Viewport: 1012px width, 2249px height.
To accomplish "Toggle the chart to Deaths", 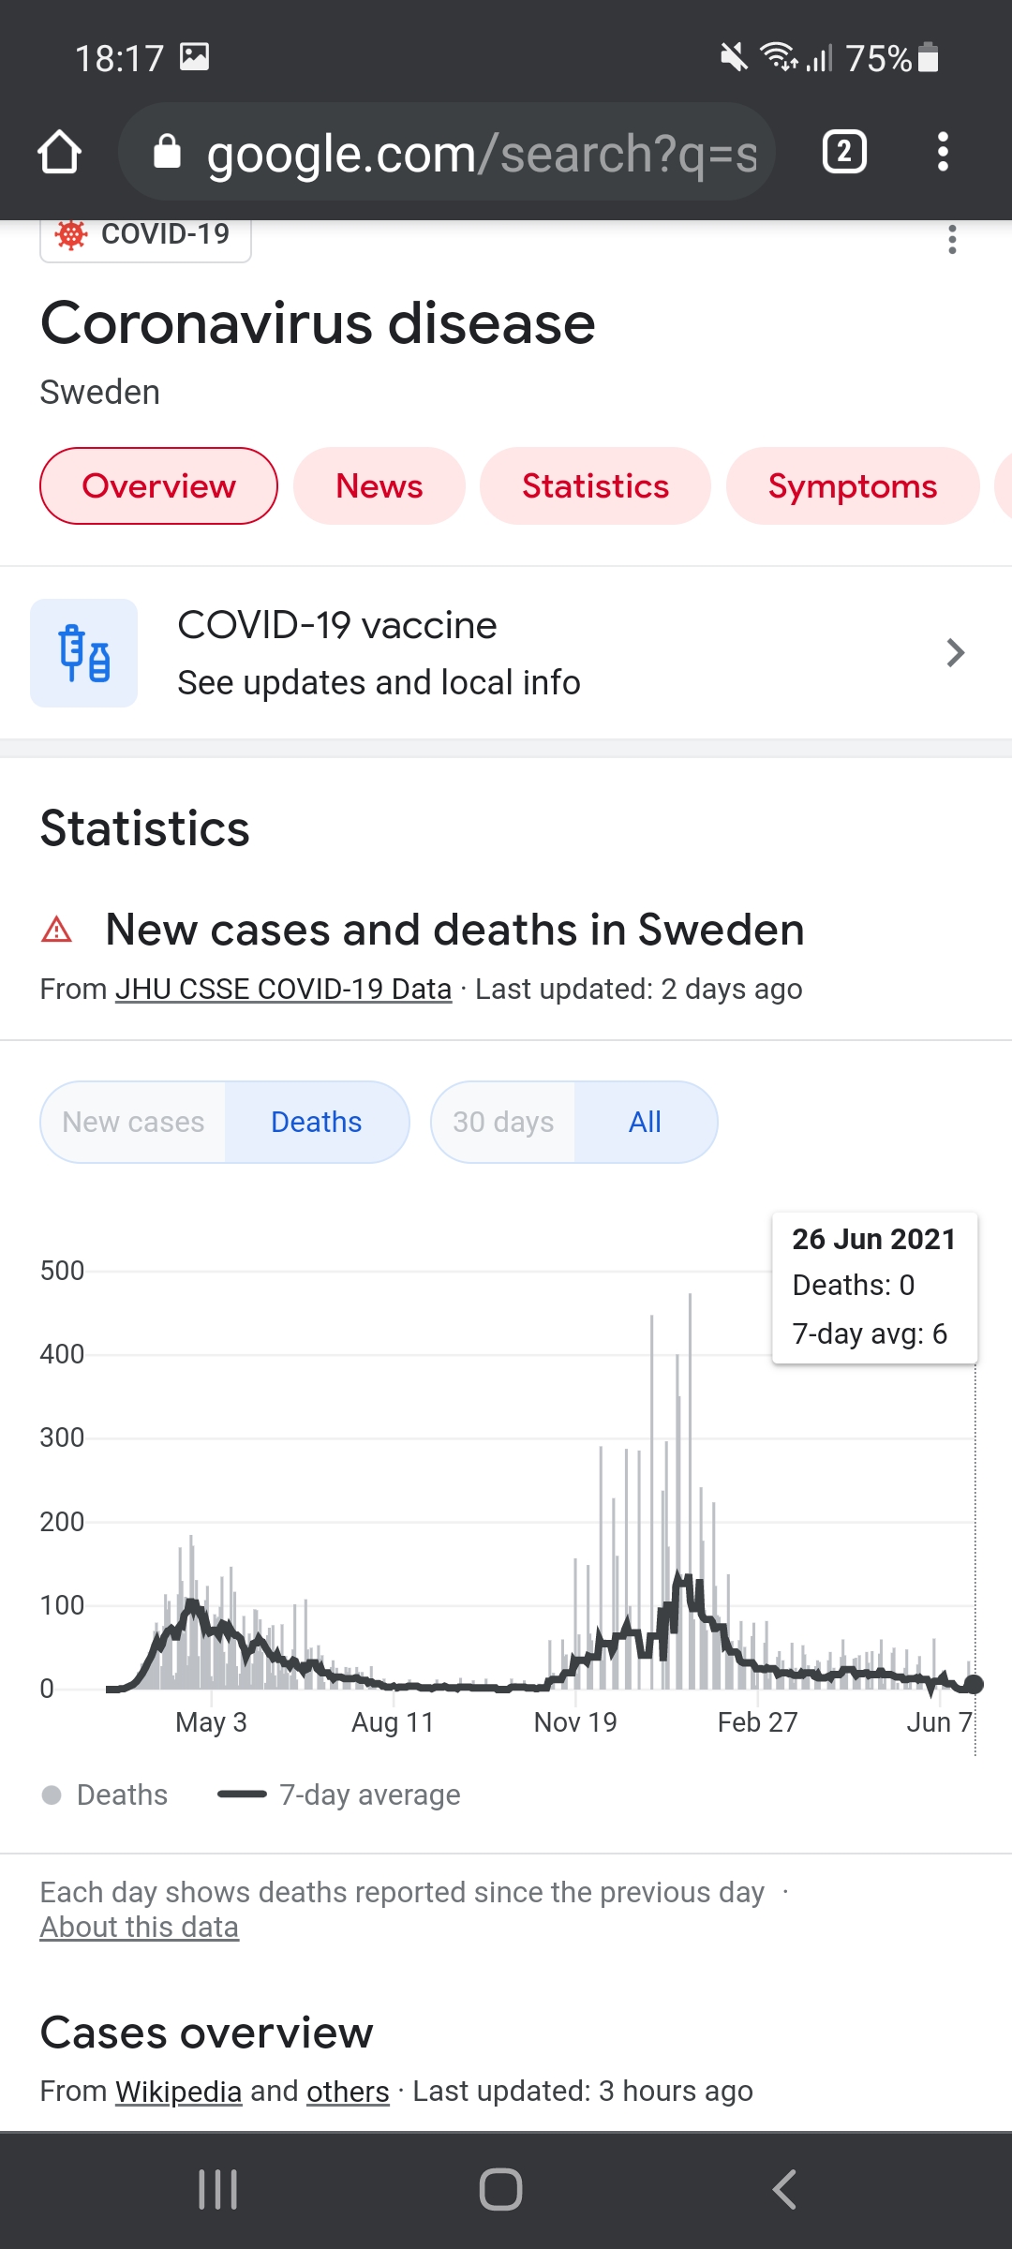I will coord(316,1122).
